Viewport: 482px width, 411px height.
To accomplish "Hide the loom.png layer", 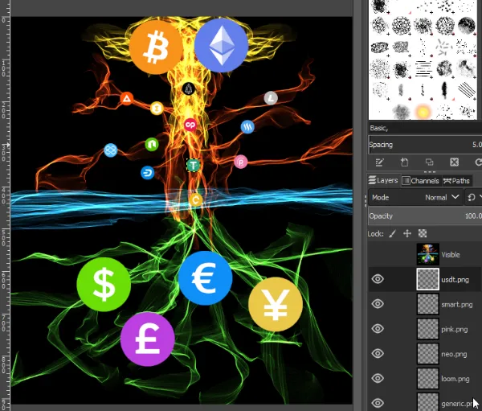I will [378, 378].
